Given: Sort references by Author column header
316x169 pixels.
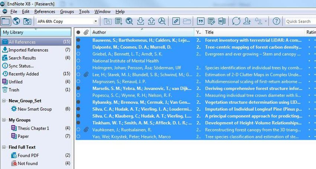Looking at the screenshot, I should pos(142,32).
